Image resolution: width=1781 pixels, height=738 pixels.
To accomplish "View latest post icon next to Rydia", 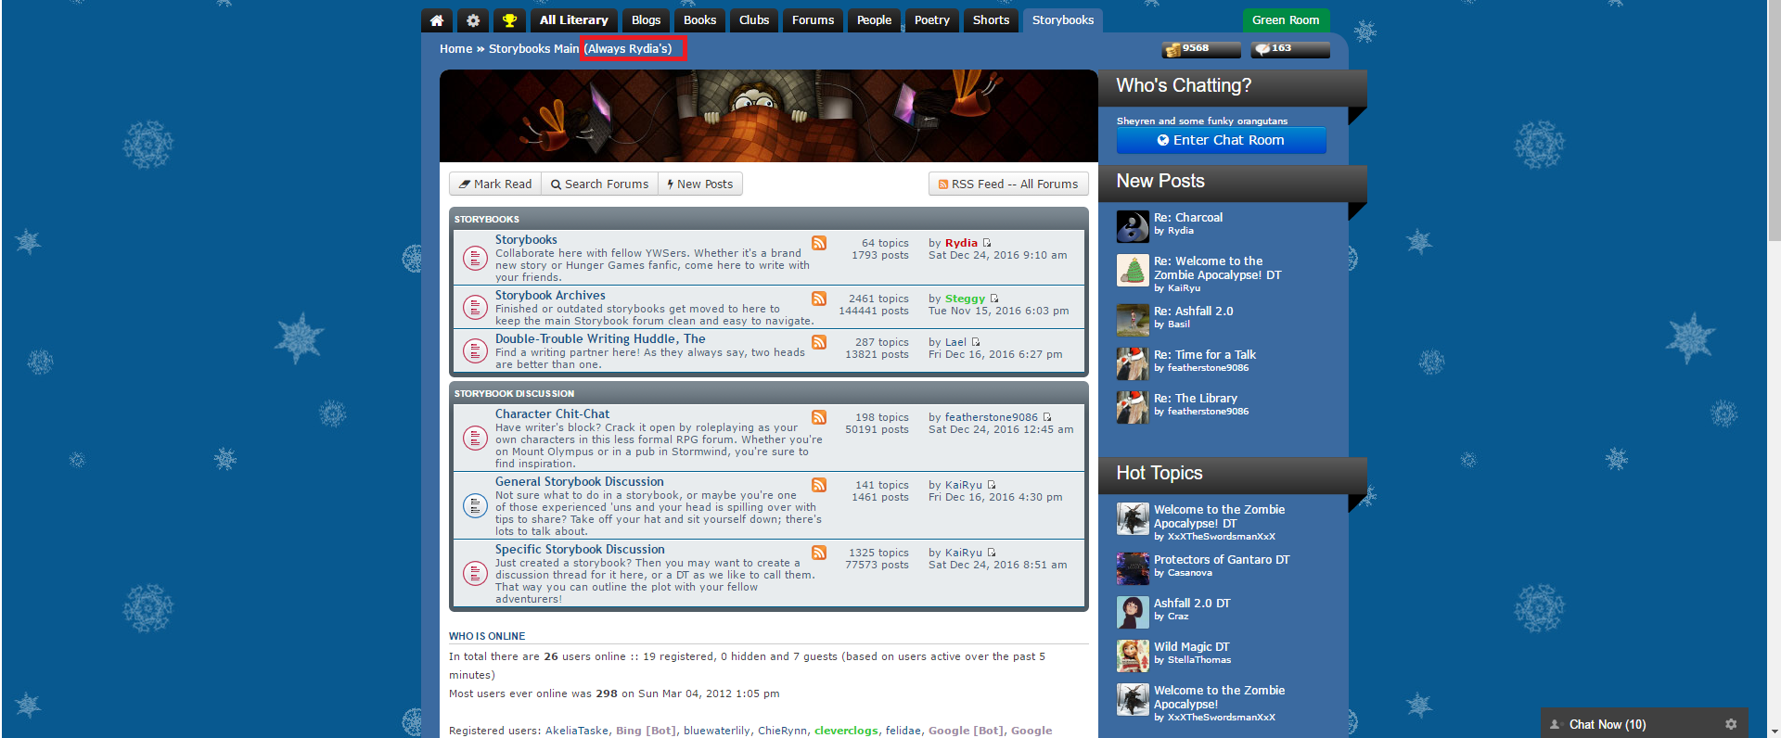I will click(987, 243).
